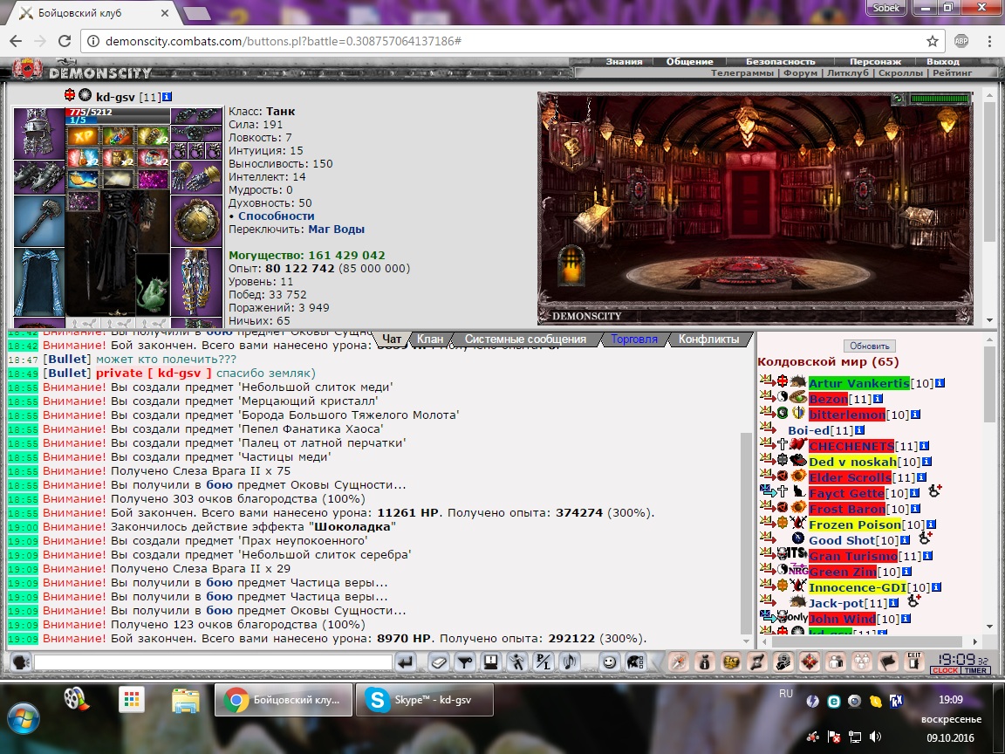Open the Рейтинг link
Viewport: 1005px width, 754px height.
tap(953, 72)
